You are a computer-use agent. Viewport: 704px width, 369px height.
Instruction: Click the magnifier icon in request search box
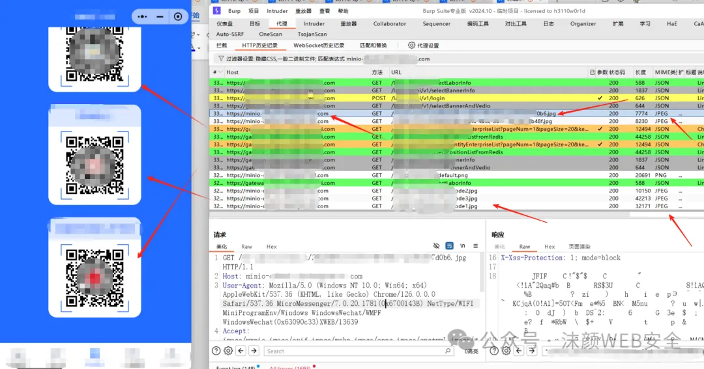pos(448,351)
